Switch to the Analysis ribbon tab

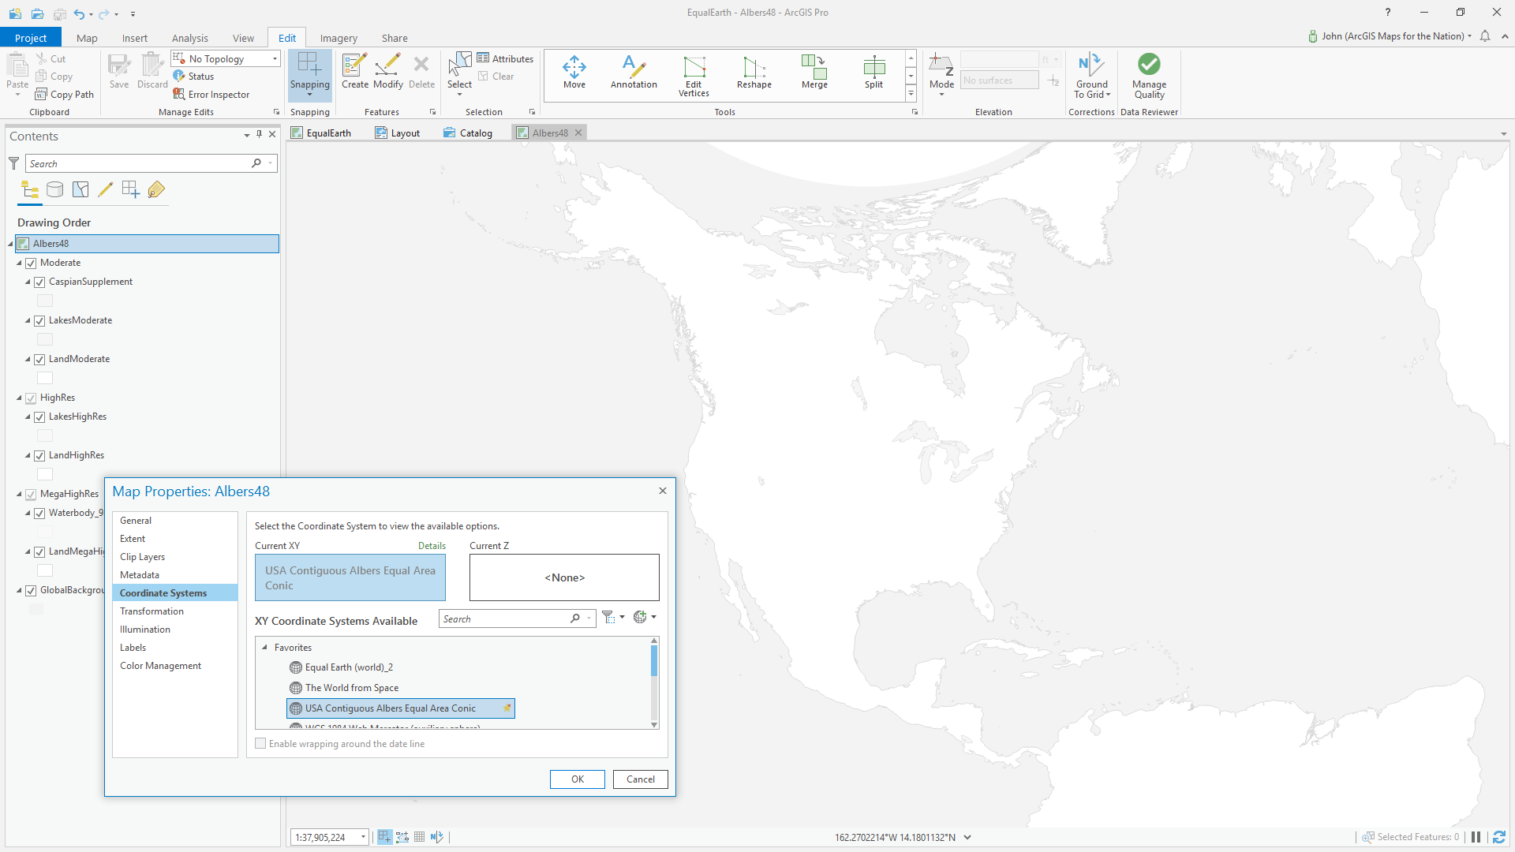pyautogui.click(x=189, y=38)
